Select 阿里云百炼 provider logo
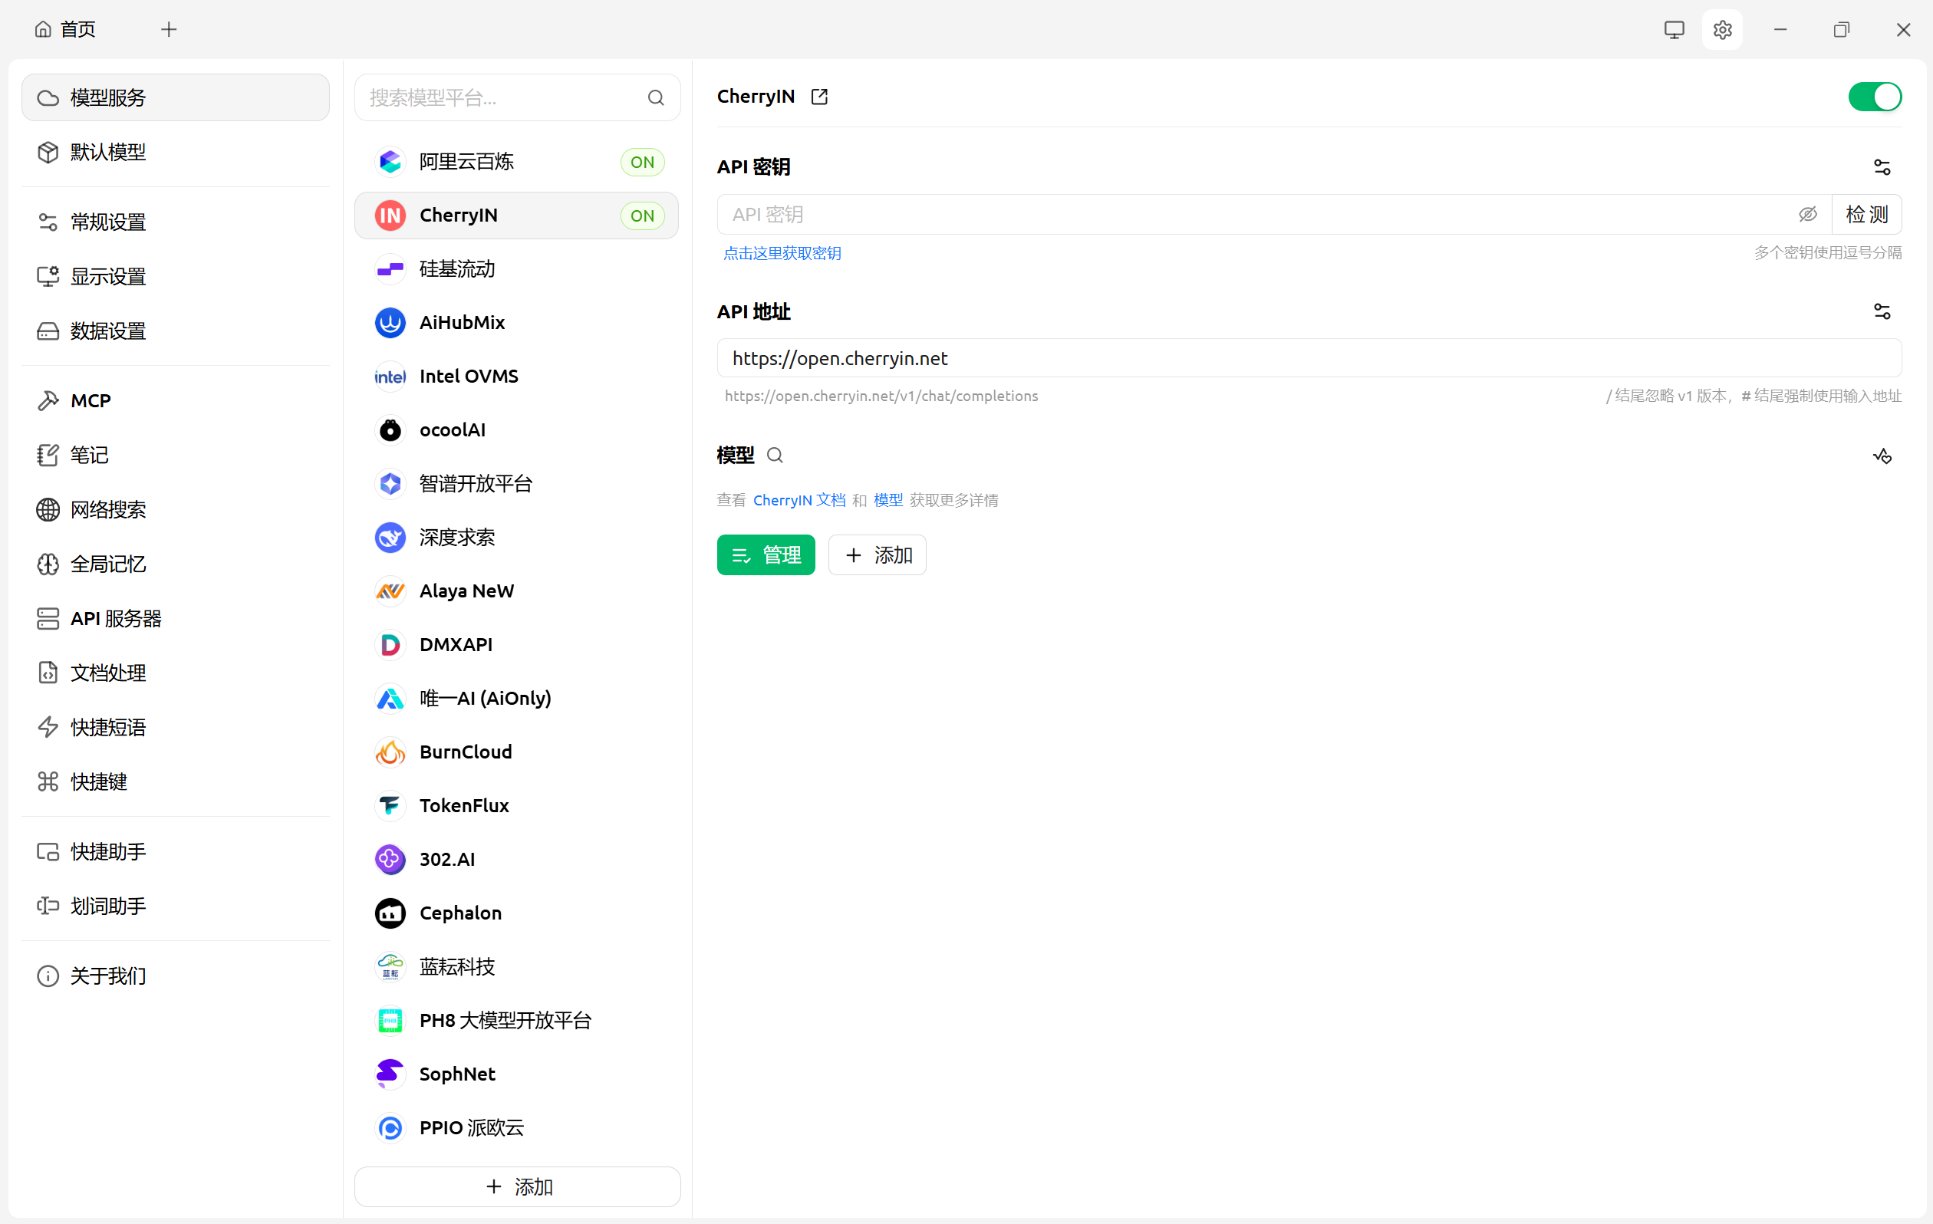The height and width of the screenshot is (1224, 1933). click(390, 162)
